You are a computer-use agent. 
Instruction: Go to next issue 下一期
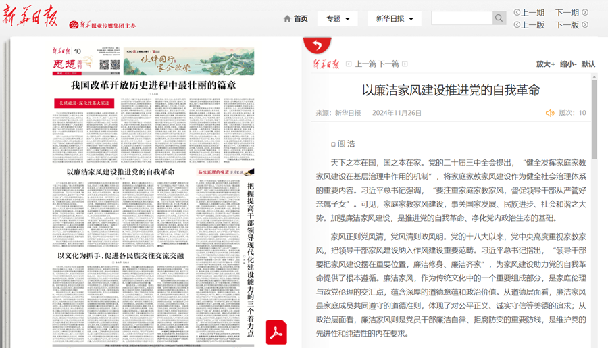coord(571,12)
